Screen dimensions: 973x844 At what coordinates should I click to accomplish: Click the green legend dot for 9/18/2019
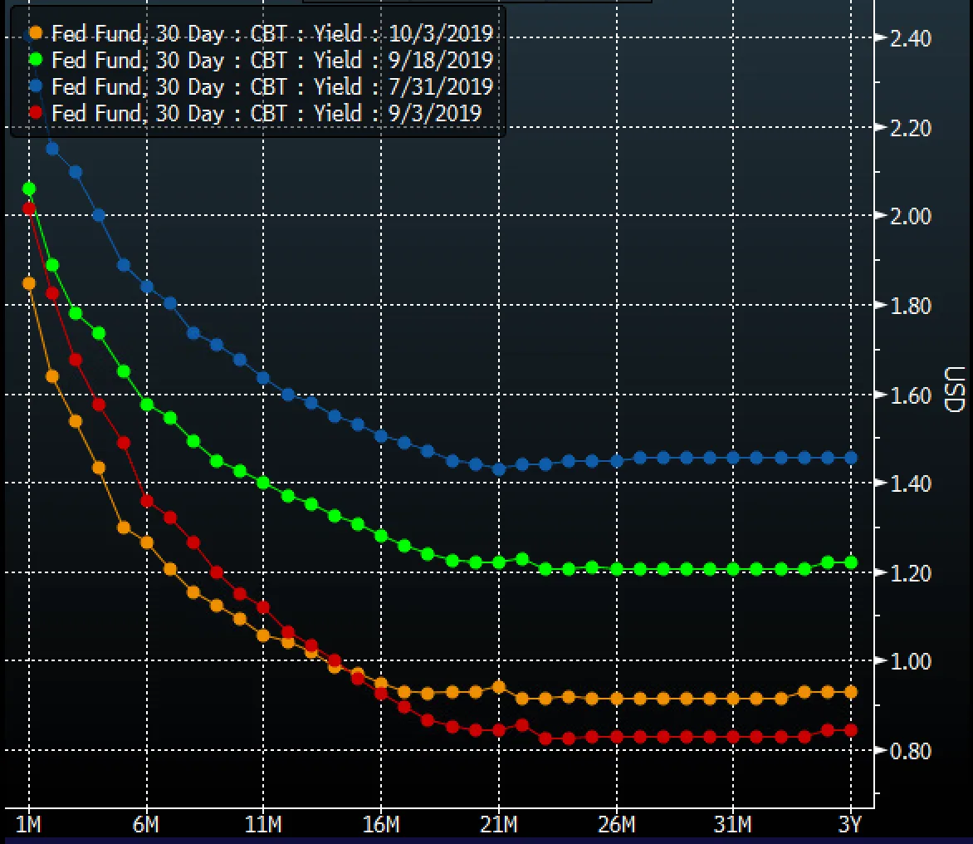(35, 61)
